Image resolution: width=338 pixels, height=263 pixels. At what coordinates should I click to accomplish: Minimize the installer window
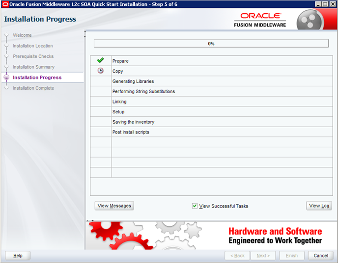click(318, 4)
